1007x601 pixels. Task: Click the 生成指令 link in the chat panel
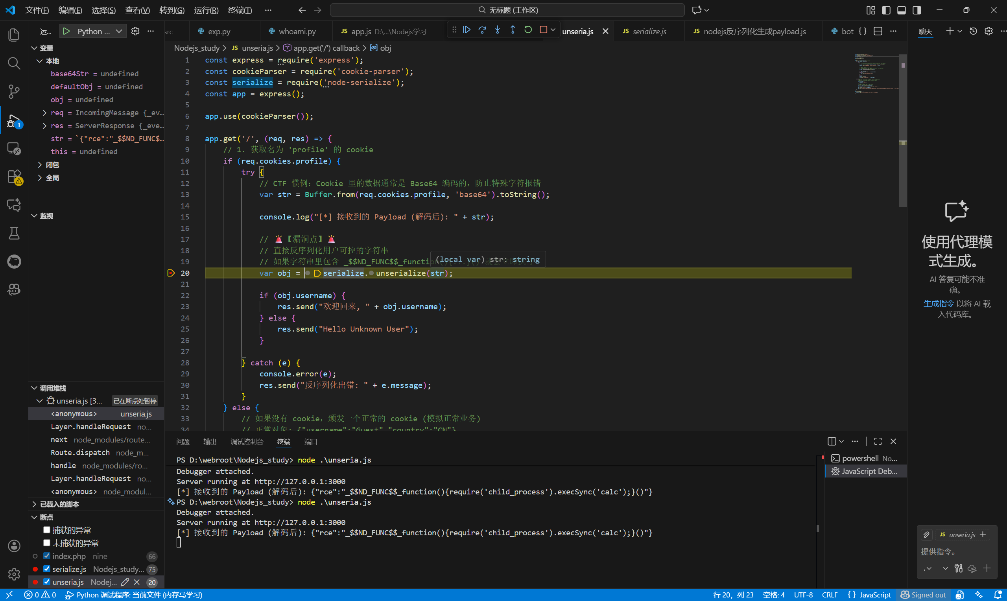click(938, 304)
